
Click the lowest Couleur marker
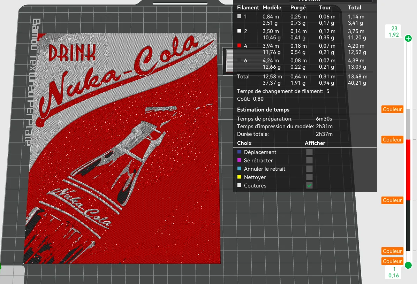pyautogui.click(x=392, y=261)
